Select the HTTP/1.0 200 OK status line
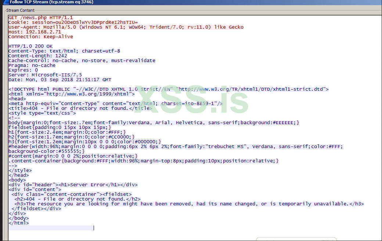382x241 pixels. [x=30, y=46]
